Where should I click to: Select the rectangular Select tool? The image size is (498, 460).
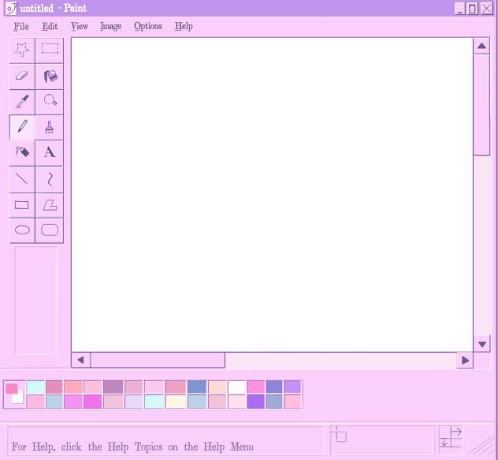point(50,50)
